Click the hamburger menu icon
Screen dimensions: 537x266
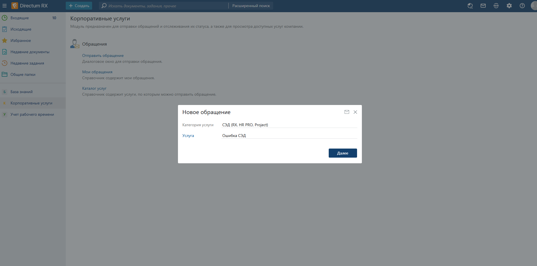click(5, 6)
